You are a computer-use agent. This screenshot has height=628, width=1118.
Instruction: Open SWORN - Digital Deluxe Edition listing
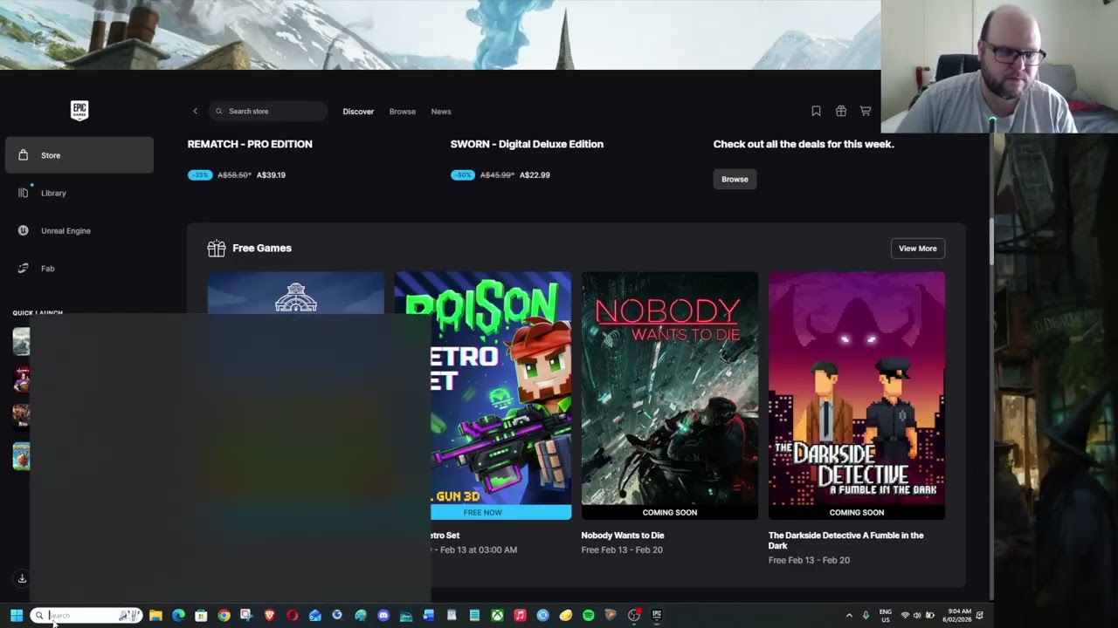[527, 144]
